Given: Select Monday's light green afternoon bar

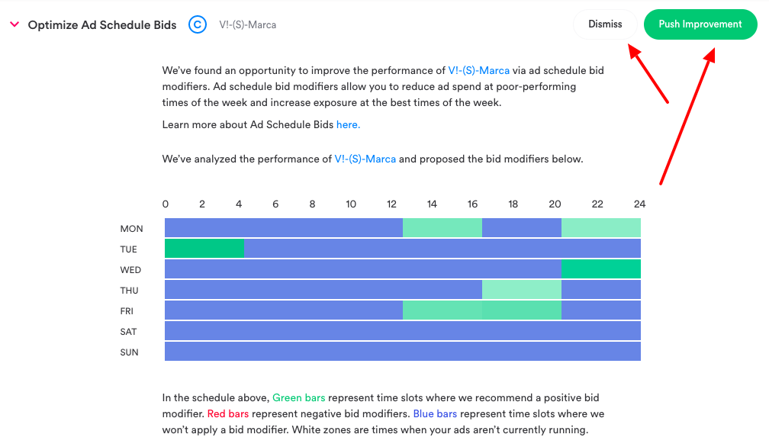Looking at the screenshot, I should tap(442, 228).
